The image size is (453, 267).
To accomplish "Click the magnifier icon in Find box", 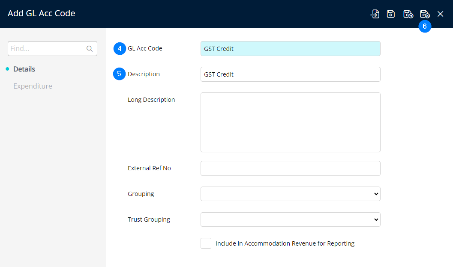I will 90,49.
